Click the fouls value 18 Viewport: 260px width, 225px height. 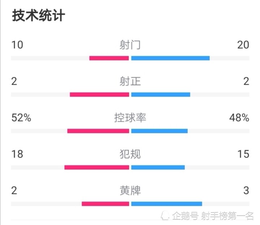coord(17,154)
